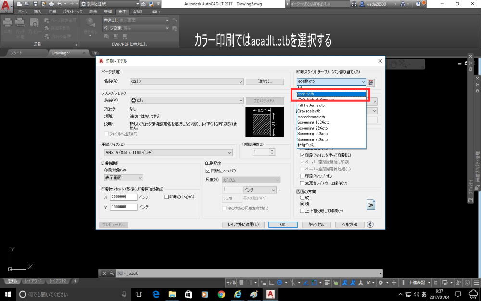
Task: Open Microsoft Edge from the taskbar
Action: tap(156, 294)
